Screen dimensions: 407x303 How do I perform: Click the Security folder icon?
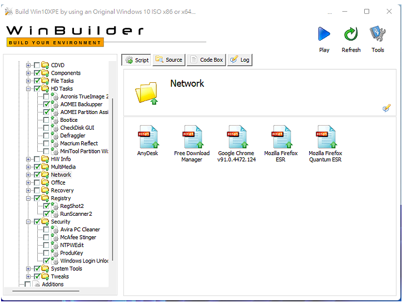click(x=45, y=221)
